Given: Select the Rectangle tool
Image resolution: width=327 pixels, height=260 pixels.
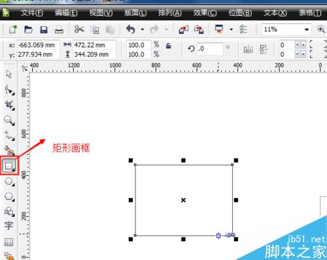Looking at the screenshot, I should coord(9,166).
